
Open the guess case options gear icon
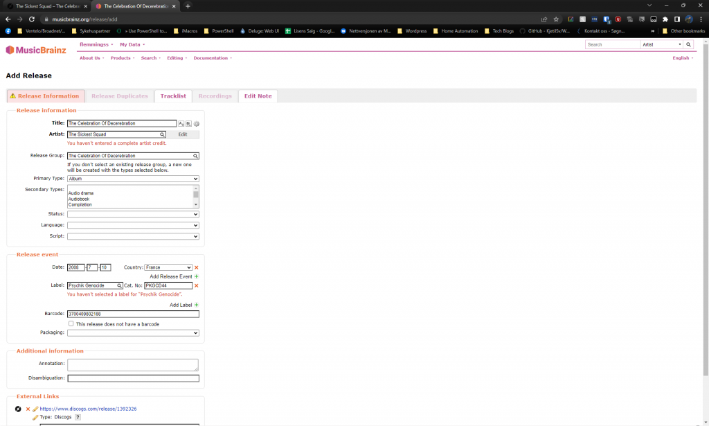pos(196,123)
